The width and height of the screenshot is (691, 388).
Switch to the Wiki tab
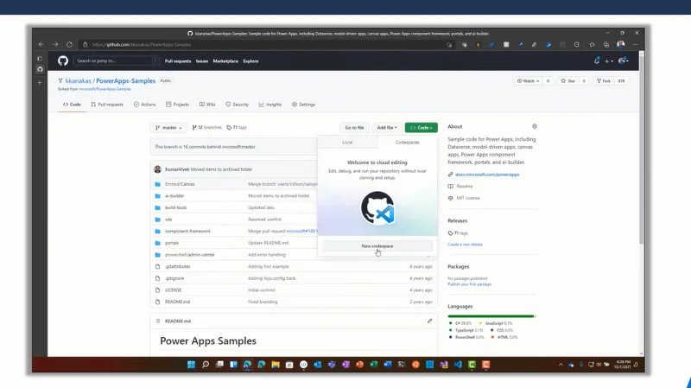pos(207,105)
